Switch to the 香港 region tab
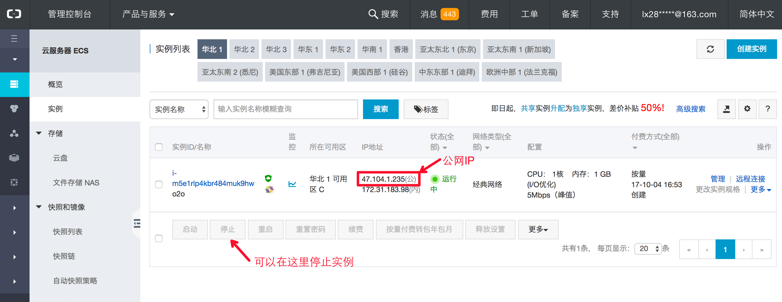The image size is (782, 302). coord(401,49)
